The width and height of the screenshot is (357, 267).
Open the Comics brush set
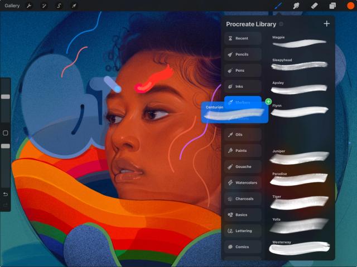[x=243, y=247]
